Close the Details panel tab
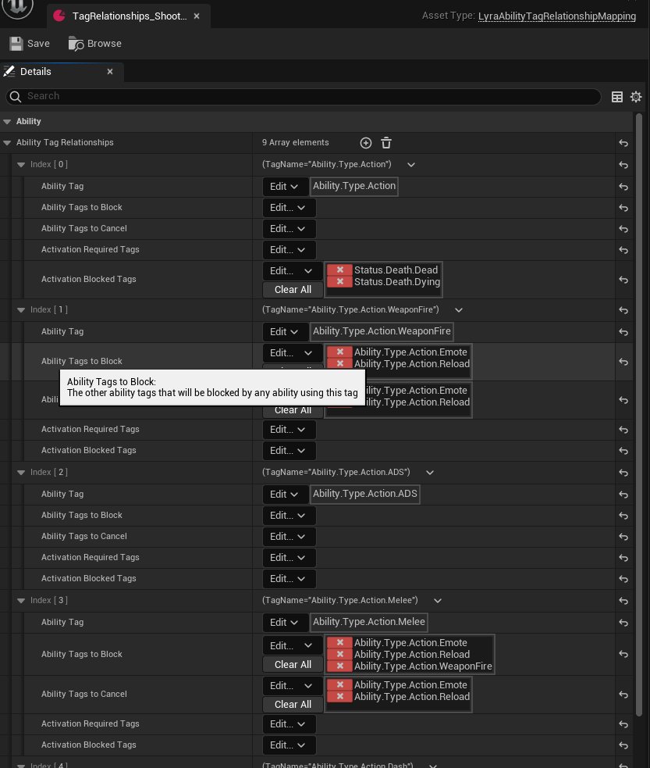Image resolution: width=650 pixels, height=768 pixels. (x=110, y=72)
